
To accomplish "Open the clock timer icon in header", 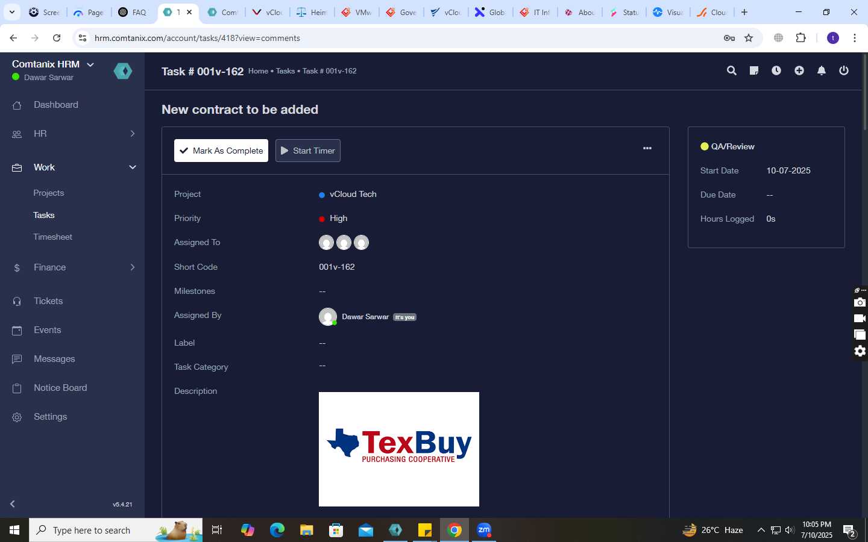I will pyautogui.click(x=776, y=70).
